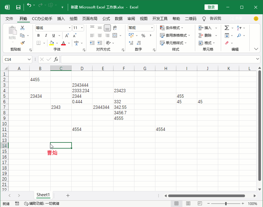Click the 格式 cells button
Screen dimensions: 263x207
pyautogui.click(x=207, y=43)
